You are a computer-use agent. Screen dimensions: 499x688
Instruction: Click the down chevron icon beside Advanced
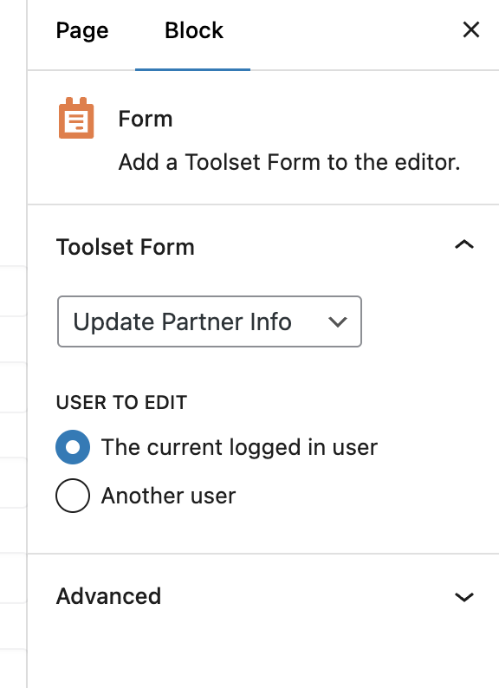(463, 597)
